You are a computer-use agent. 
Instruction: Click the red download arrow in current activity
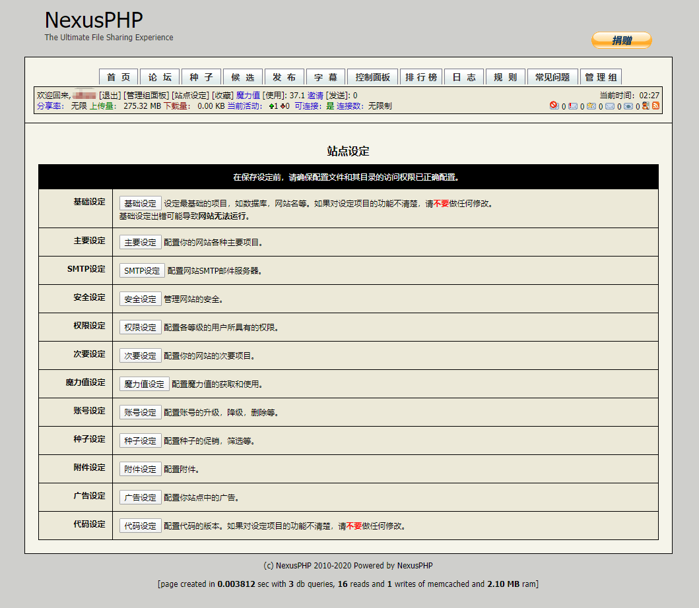(283, 106)
